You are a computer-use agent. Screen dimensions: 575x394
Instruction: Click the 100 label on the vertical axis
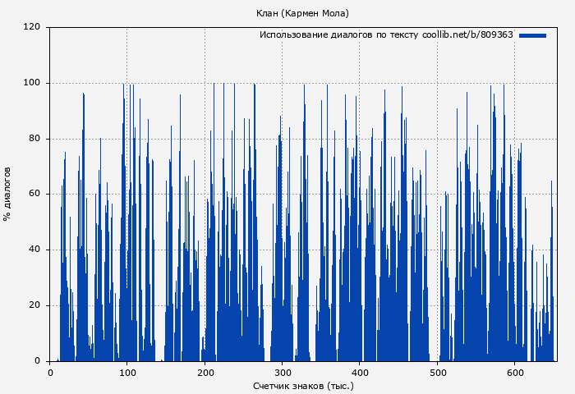coord(32,83)
